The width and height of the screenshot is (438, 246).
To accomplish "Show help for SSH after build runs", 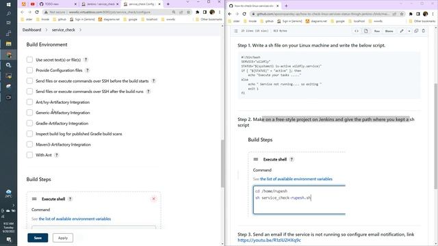I will pos(149,92).
